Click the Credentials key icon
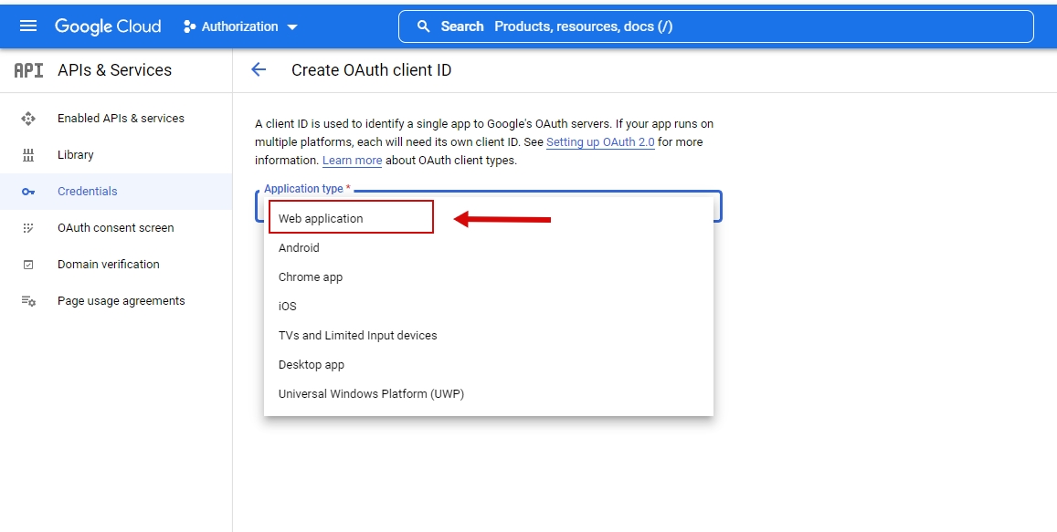This screenshot has width=1057, height=532. [28, 191]
